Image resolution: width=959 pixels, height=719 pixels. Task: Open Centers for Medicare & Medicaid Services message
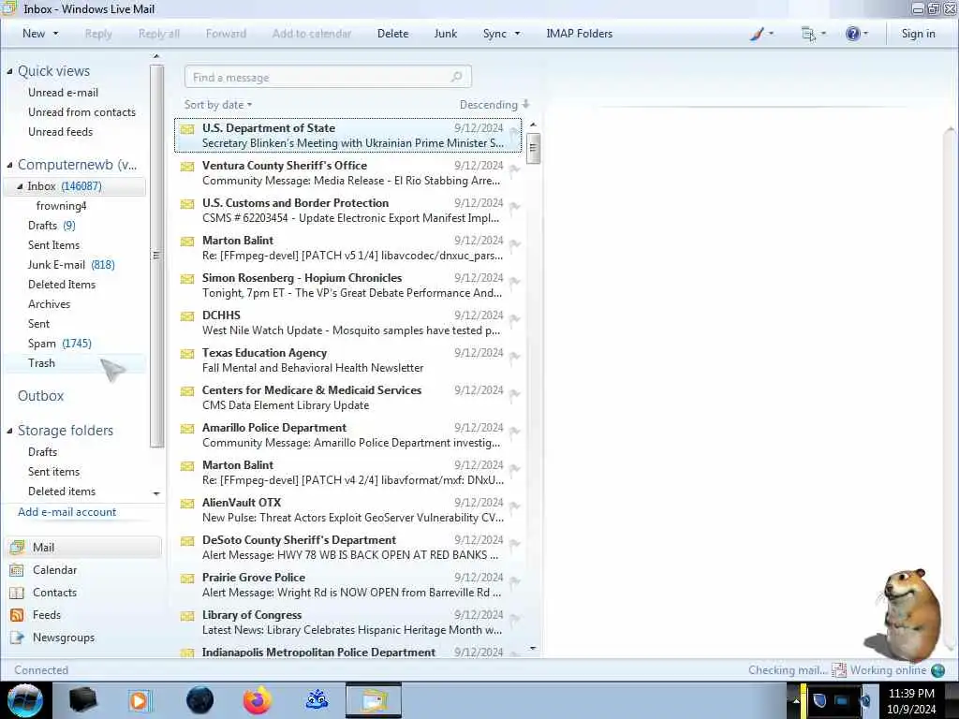click(348, 397)
